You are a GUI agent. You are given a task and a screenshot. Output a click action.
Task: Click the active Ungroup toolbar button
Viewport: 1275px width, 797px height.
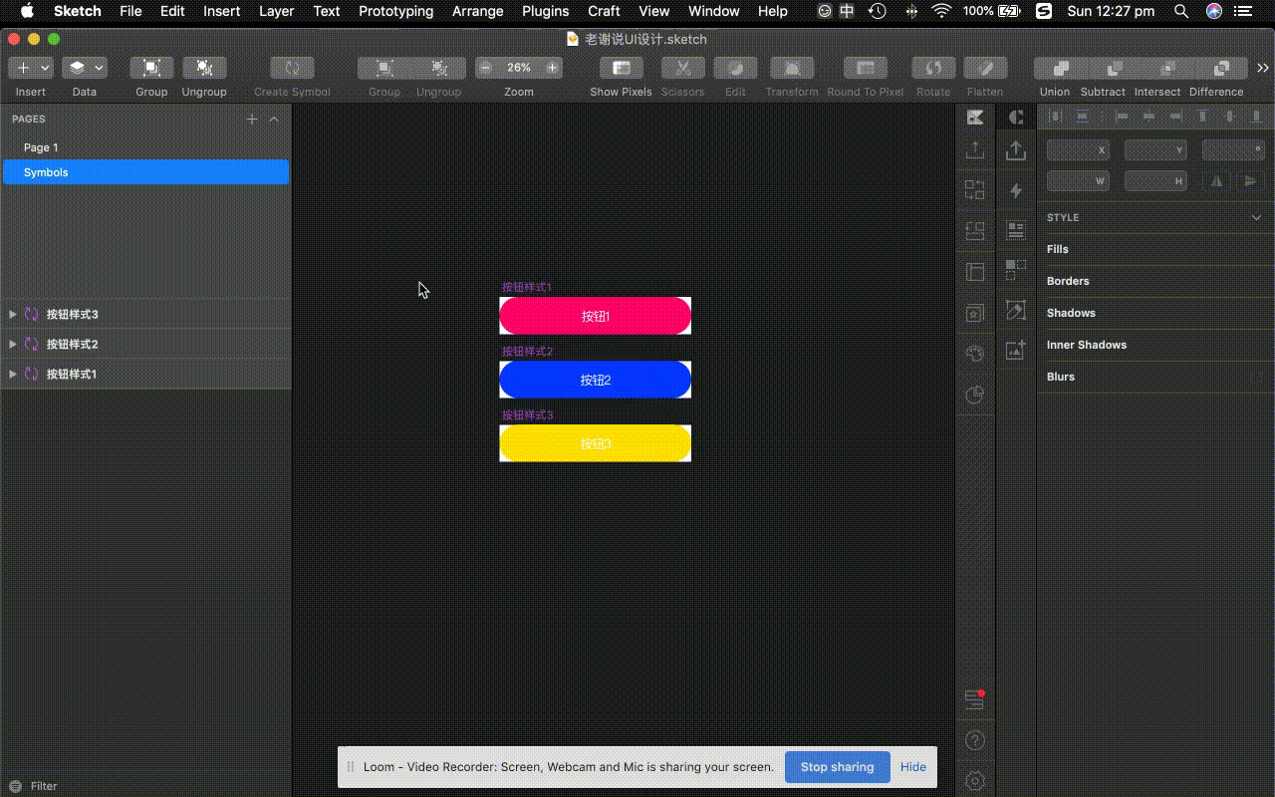coord(204,68)
